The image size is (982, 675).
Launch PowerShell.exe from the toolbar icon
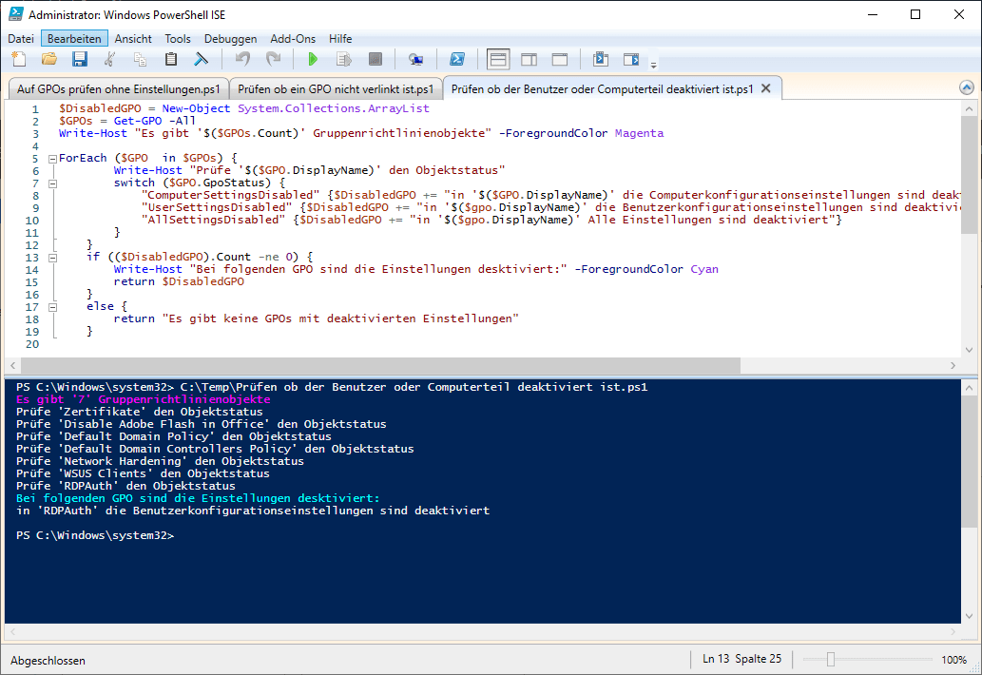click(457, 60)
